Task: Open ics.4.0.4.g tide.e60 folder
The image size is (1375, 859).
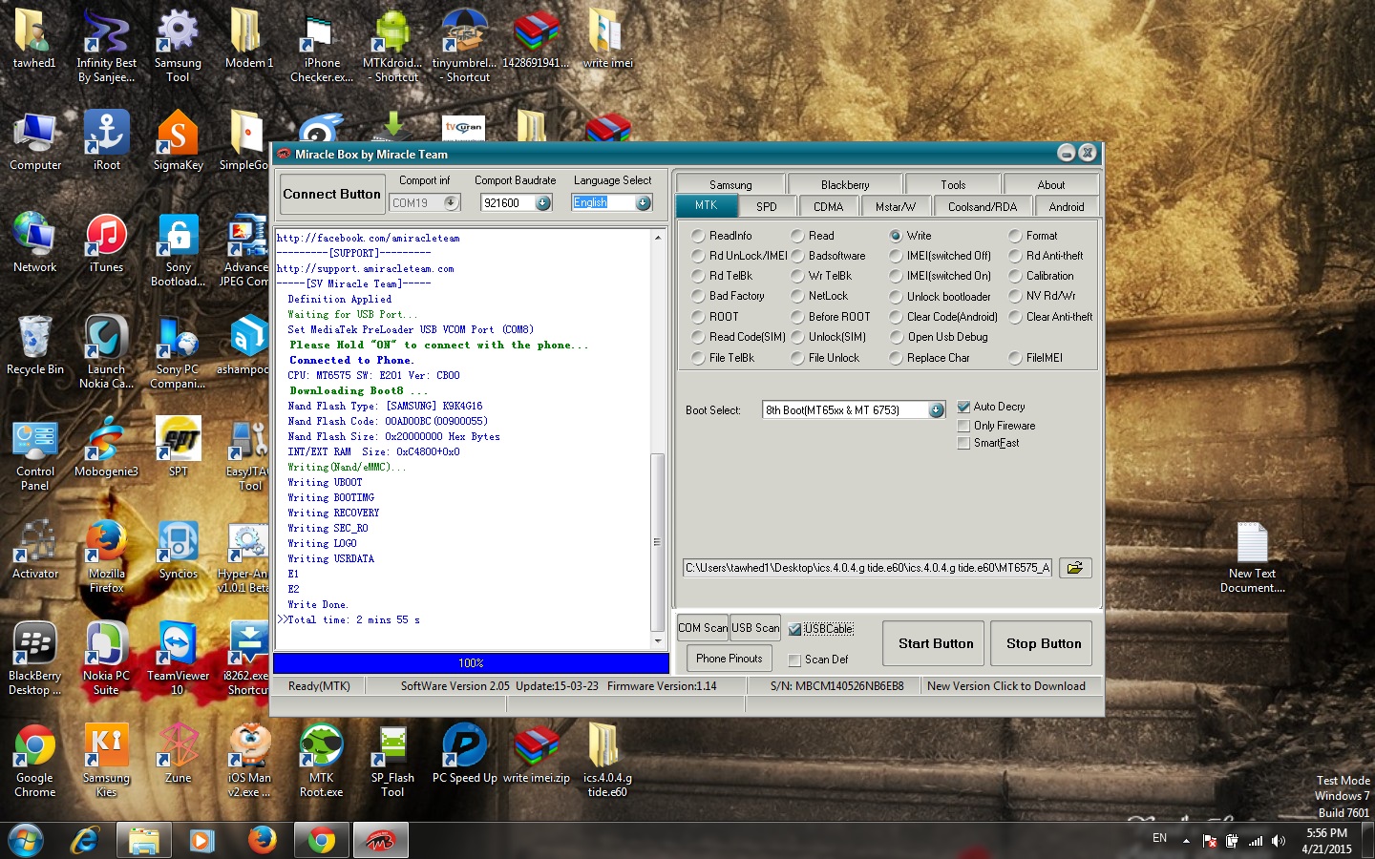Action: tap(607, 761)
